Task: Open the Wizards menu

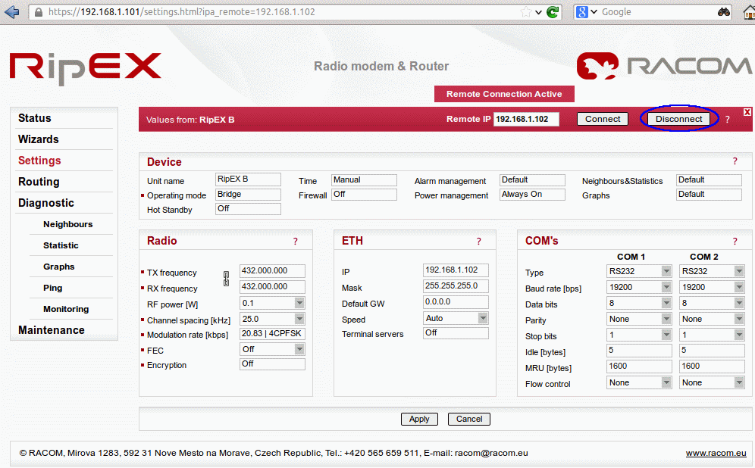Action: 39,139
